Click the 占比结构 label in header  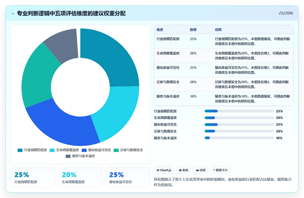tap(286, 13)
